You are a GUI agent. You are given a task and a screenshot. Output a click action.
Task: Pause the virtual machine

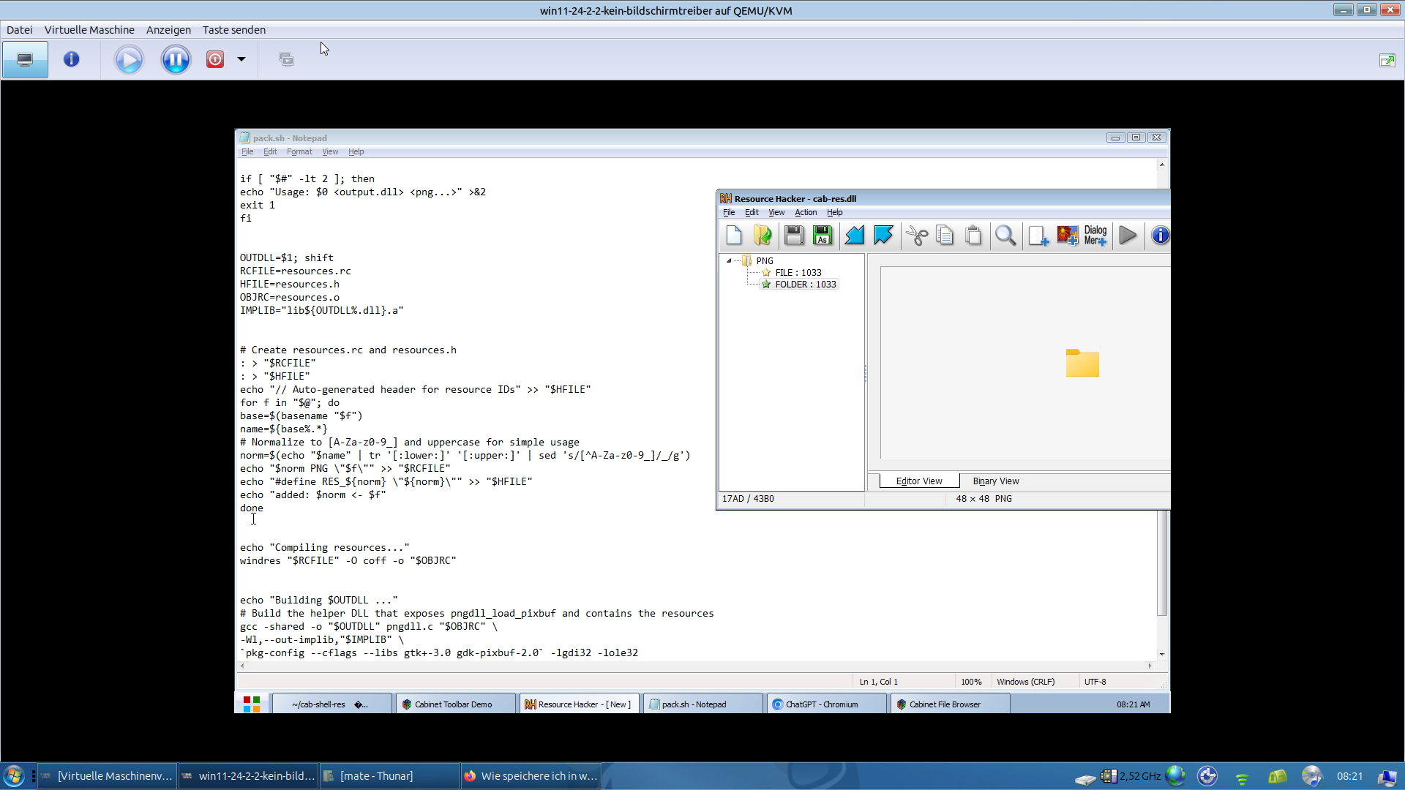[176, 60]
